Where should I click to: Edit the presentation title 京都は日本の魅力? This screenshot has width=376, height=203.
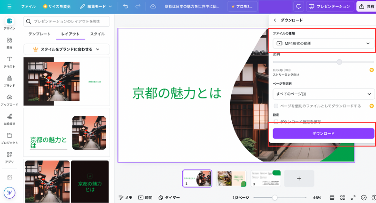point(192,7)
